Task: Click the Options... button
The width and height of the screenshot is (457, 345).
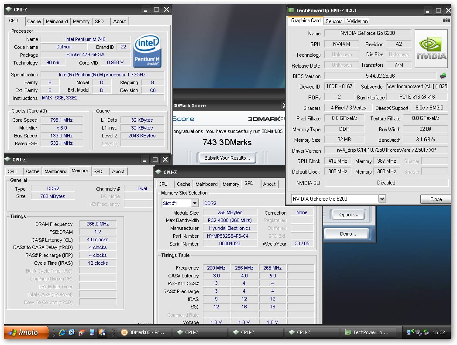Action: (349, 215)
